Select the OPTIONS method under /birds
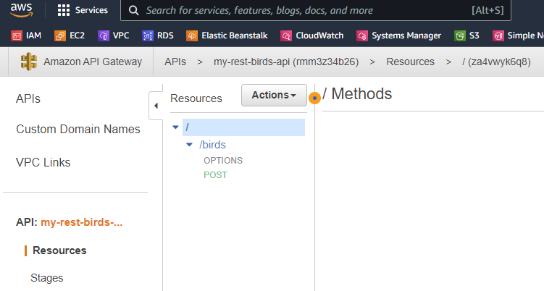The image size is (544, 291). (x=223, y=161)
